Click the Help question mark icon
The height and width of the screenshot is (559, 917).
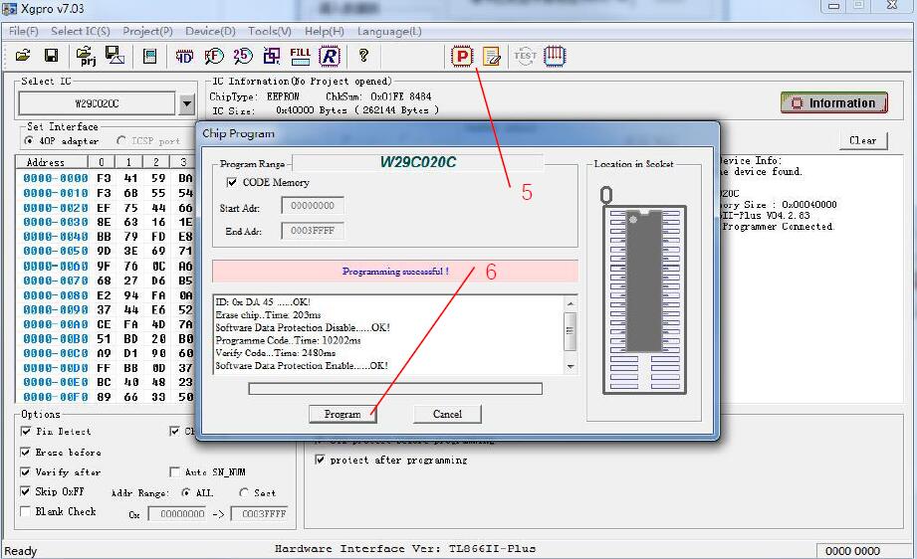[x=363, y=56]
